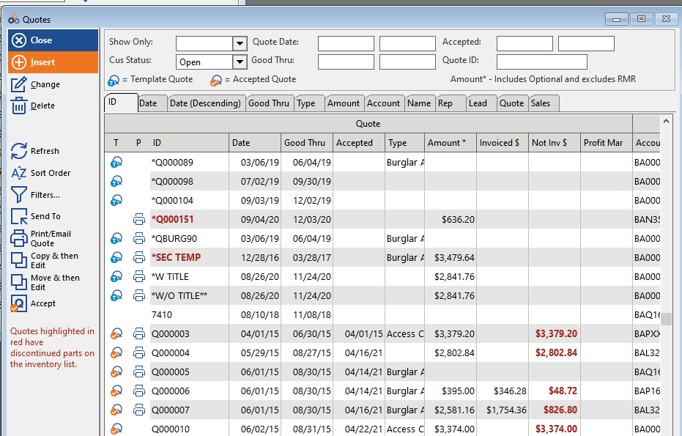Click the vertical scrollbar up arrow
The image size is (682, 436).
[x=666, y=120]
